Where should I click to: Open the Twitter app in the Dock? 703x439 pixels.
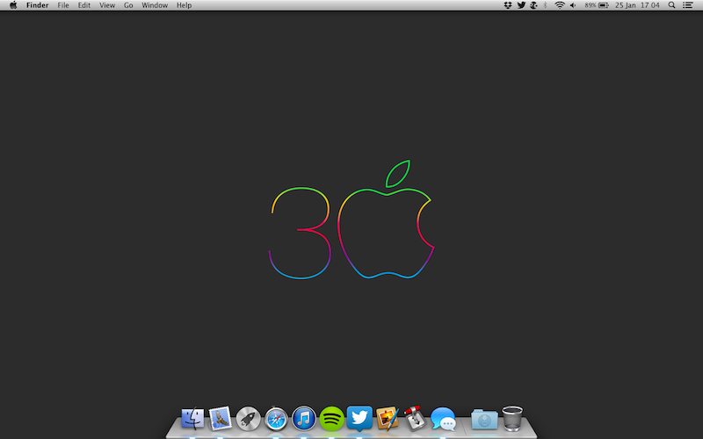click(x=359, y=418)
